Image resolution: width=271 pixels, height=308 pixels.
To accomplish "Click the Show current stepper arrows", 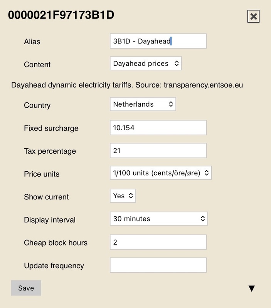I will pos(131,196).
